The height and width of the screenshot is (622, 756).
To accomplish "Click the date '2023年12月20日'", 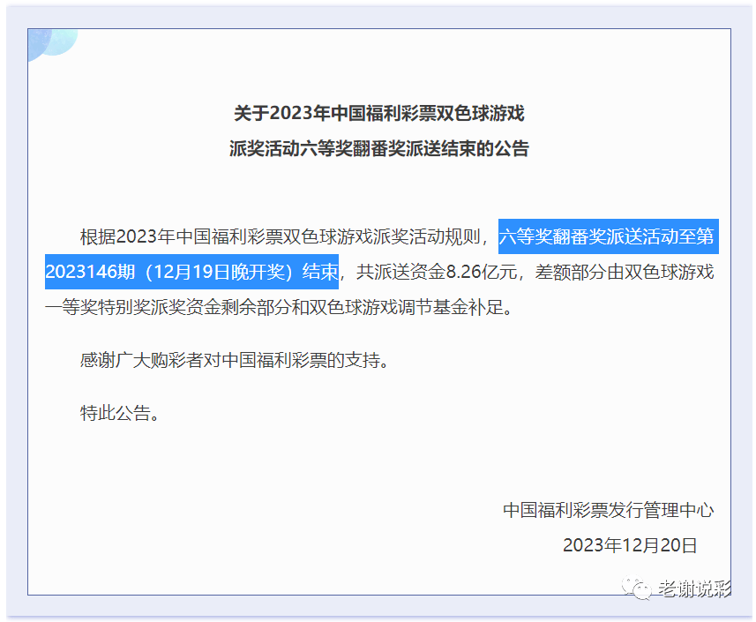I will point(630,545).
